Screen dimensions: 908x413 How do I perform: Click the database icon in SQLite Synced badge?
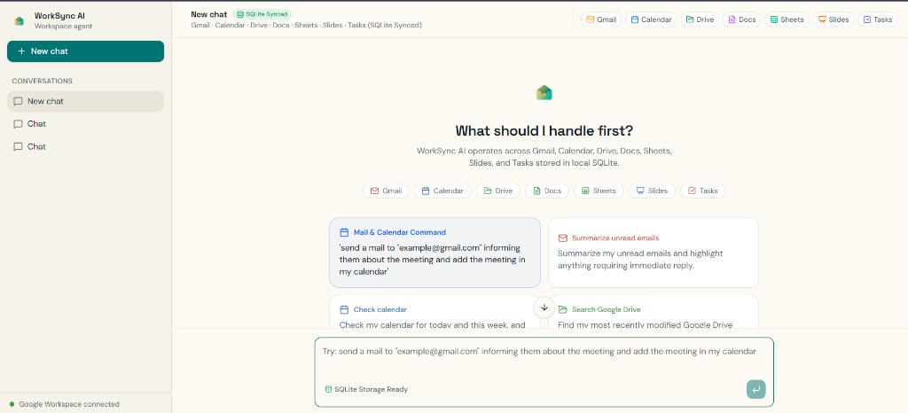(240, 14)
